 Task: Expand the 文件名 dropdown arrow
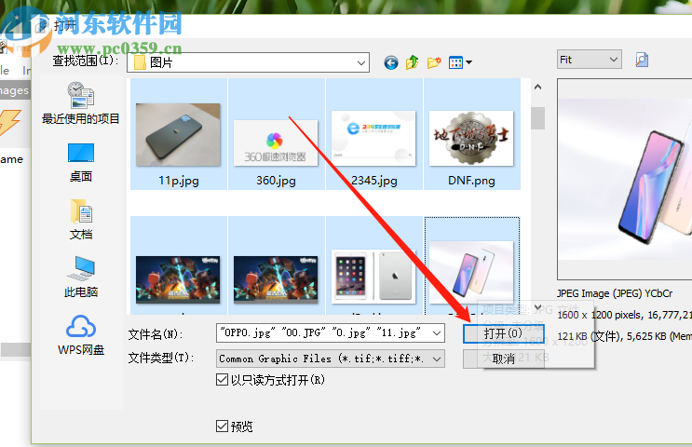tap(437, 333)
